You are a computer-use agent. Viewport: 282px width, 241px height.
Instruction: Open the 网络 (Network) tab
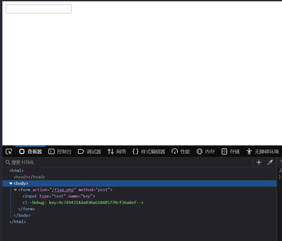117,152
